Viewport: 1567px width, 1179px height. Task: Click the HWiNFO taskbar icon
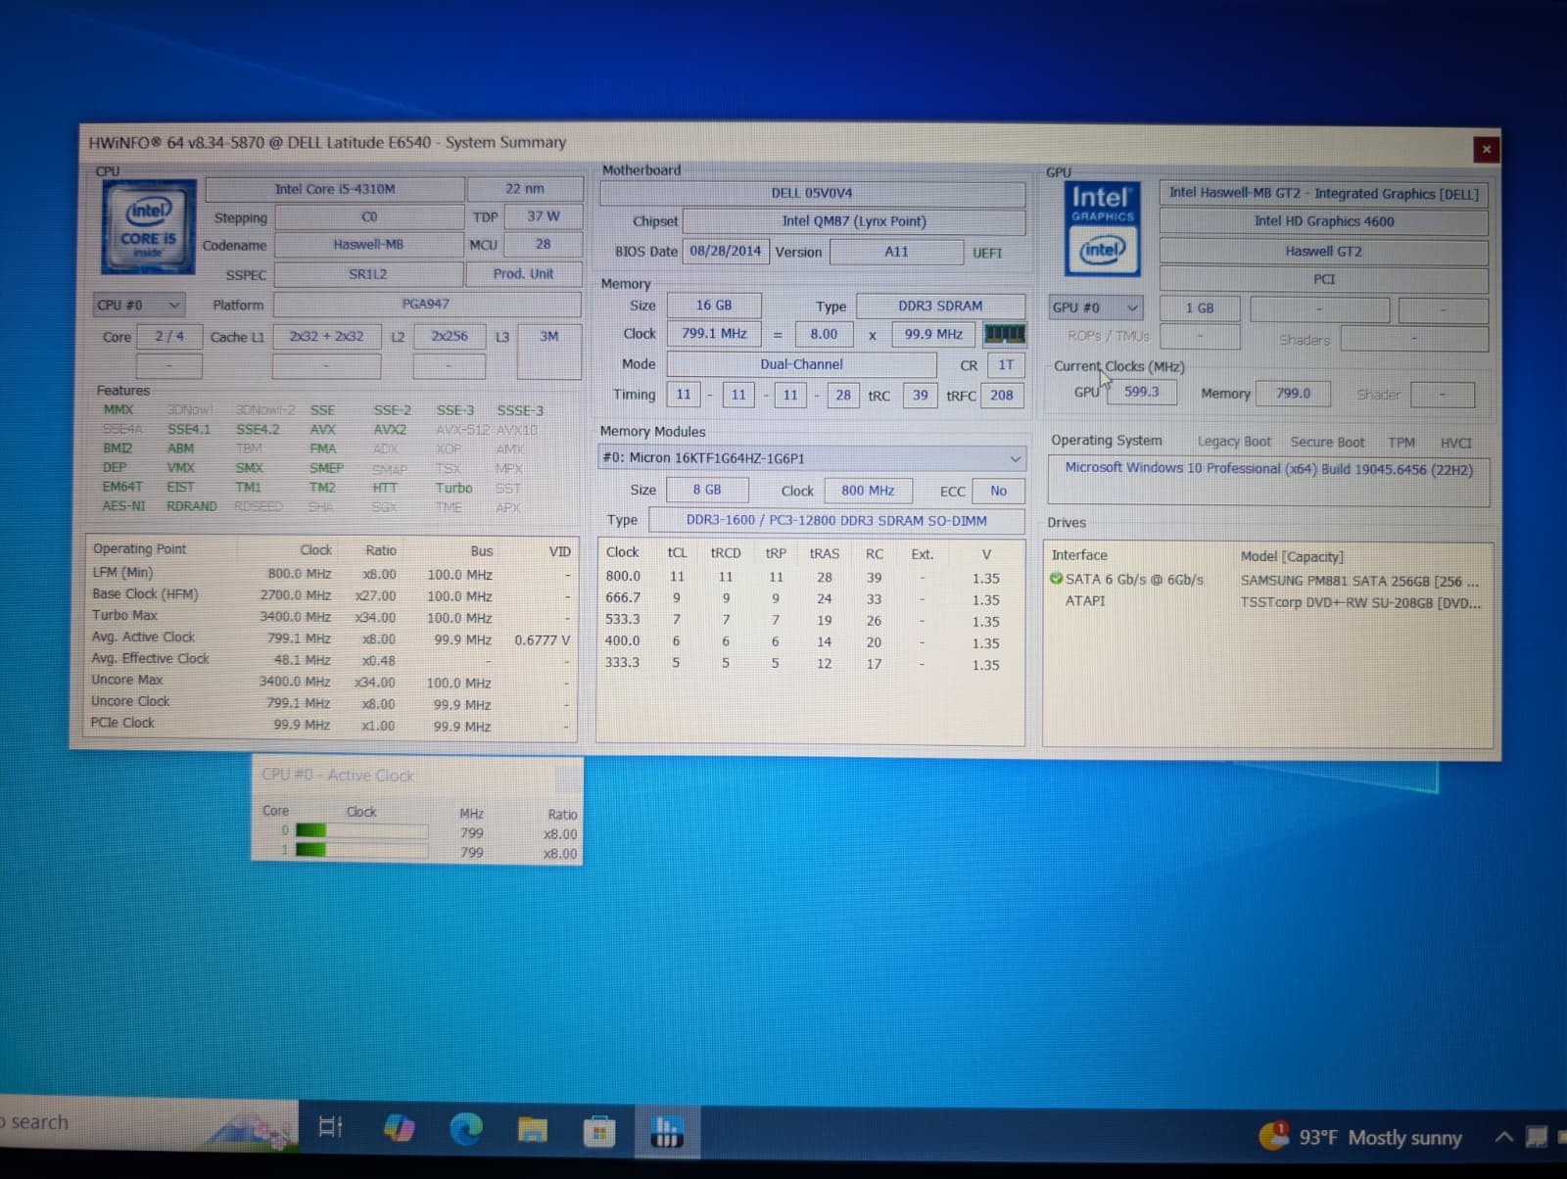click(666, 1132)
